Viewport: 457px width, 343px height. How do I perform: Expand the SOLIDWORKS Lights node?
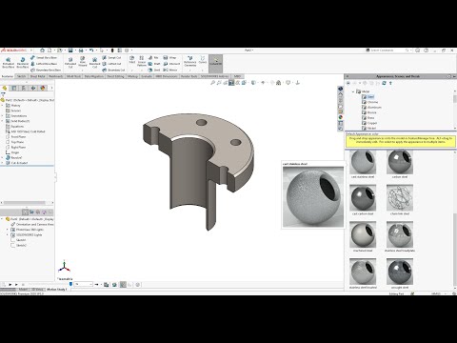pyautogui.click(x=8, y=234)
